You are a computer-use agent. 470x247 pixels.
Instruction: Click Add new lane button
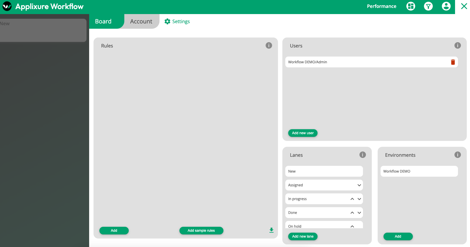click(x=303, y=236)
